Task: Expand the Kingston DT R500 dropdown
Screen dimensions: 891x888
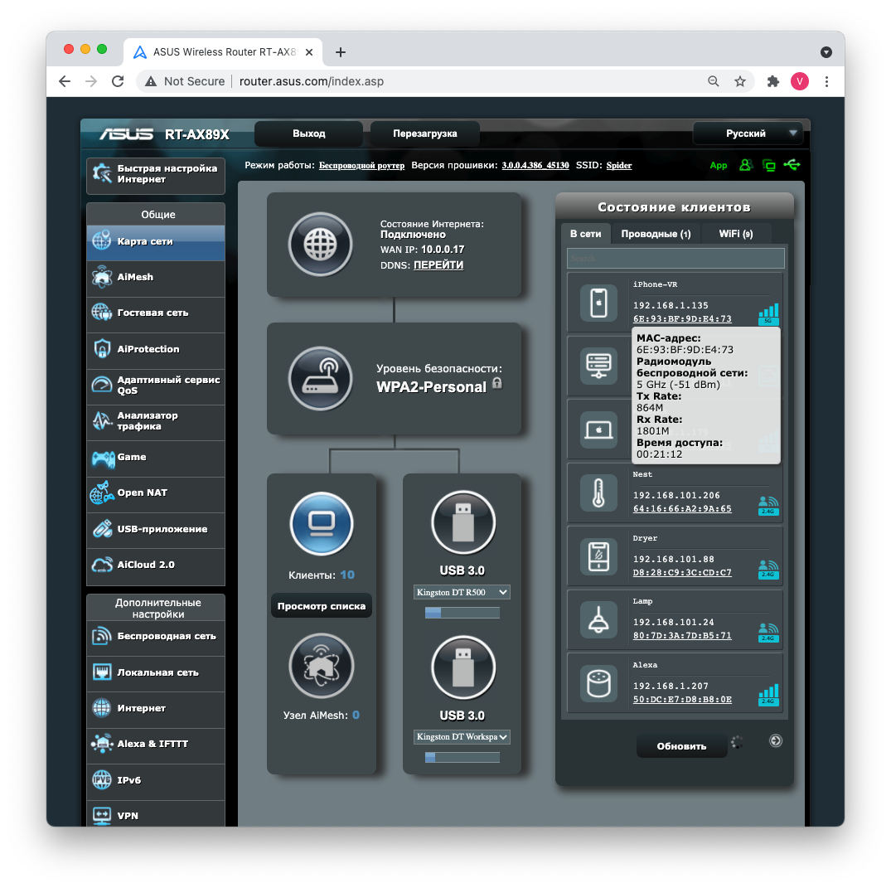Action: click(x=462, y=592)
